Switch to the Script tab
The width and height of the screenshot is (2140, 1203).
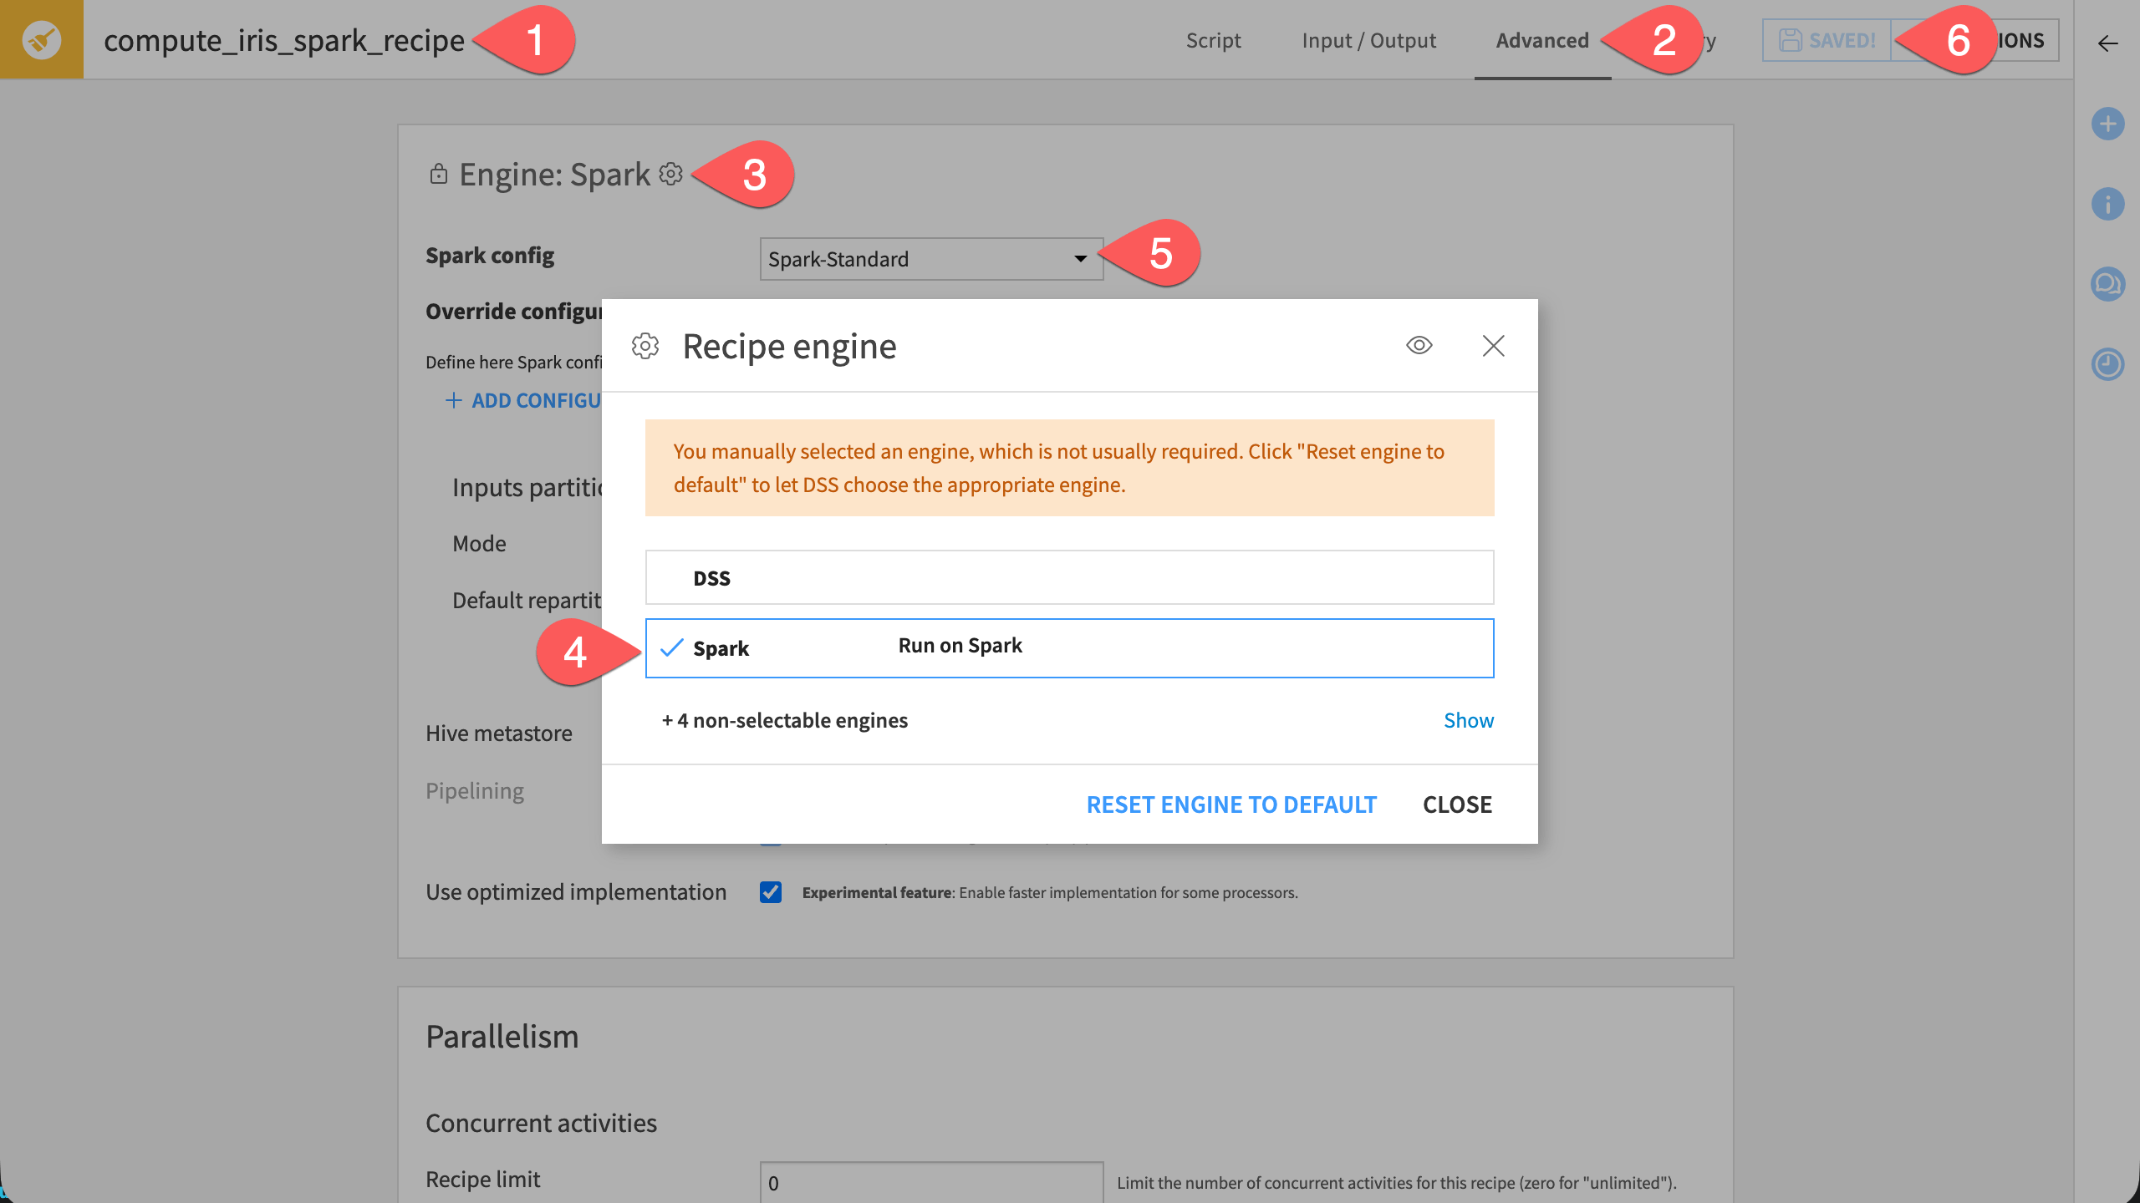click(1213, 40)
